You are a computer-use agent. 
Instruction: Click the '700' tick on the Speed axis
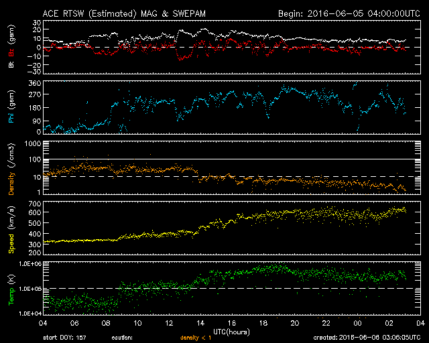point(35,204)
